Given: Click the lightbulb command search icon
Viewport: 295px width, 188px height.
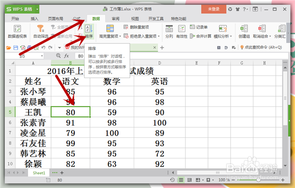Looking at the screenshot, I should tap(242, 47).
